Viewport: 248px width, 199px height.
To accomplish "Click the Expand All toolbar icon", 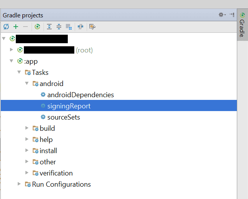I will coord(49,27).
